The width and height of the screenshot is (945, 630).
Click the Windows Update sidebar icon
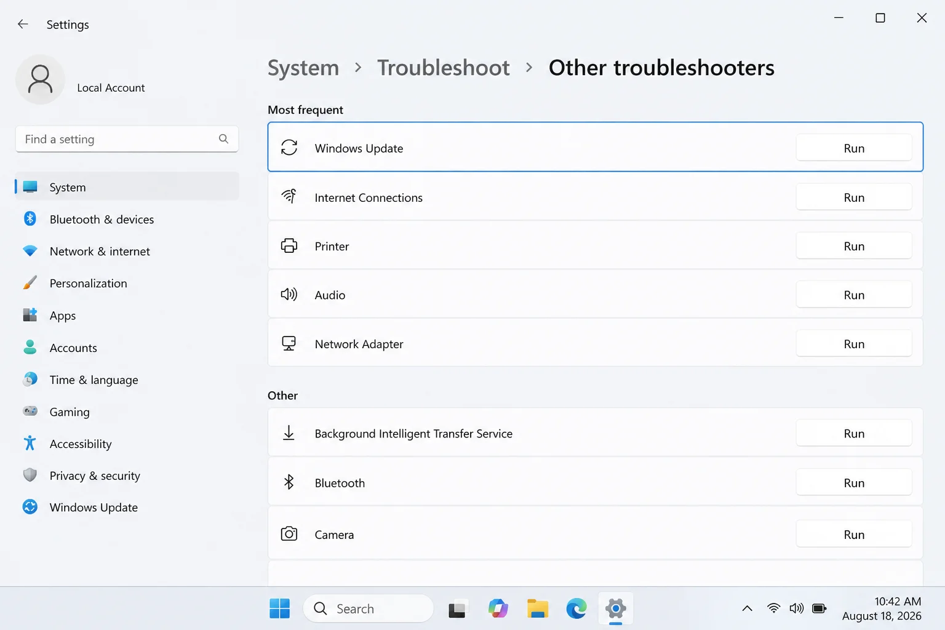[x=30, y=507]
